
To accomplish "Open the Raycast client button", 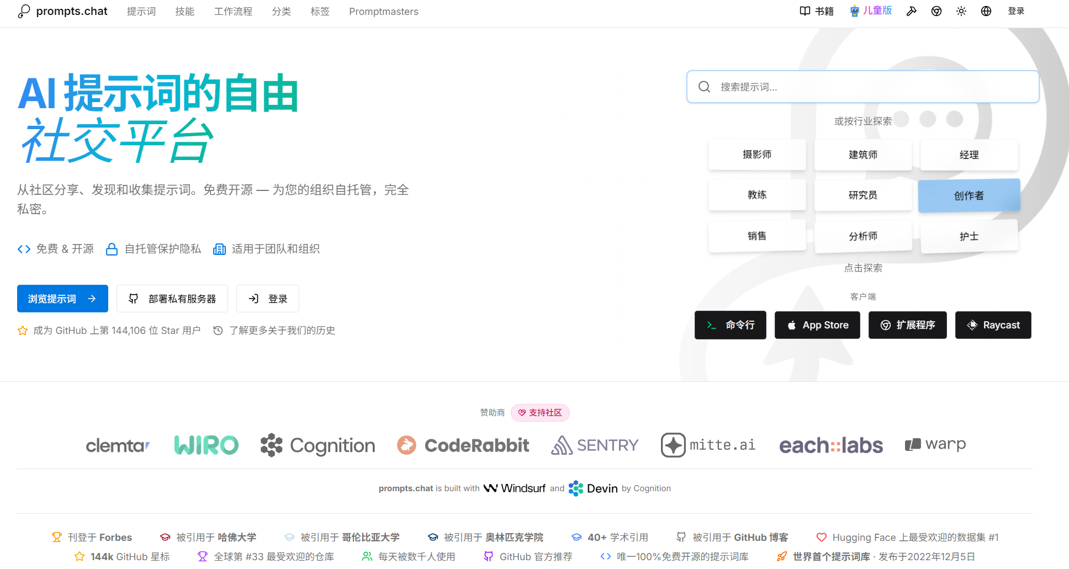I will pyautogui.click(x=993, y=325).
